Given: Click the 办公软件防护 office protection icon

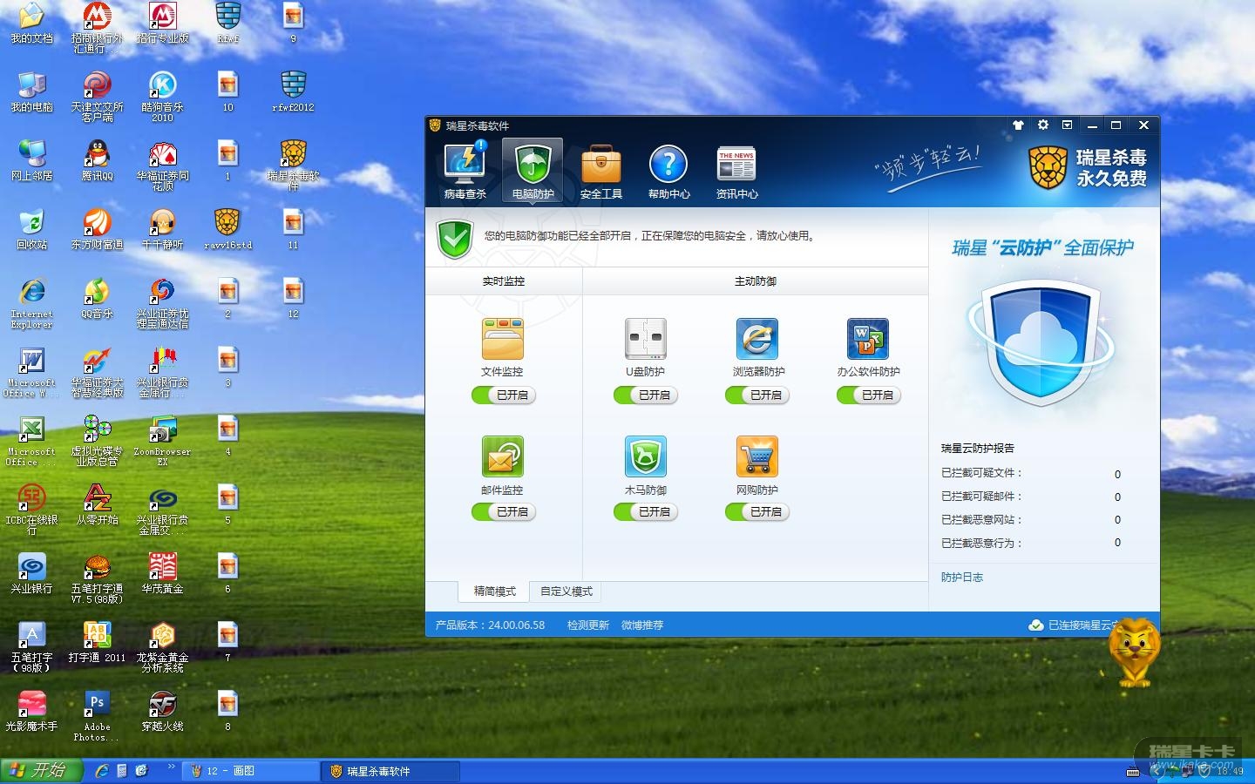Looking at the screenshot, I should (868, 338).
